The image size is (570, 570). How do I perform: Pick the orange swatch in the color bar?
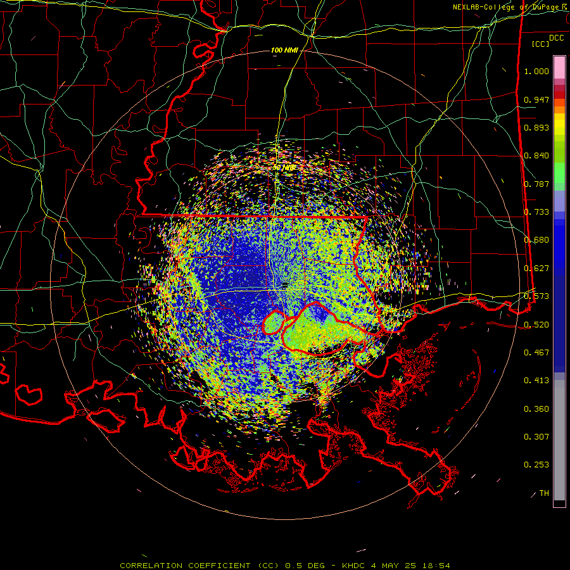(559, 110)
